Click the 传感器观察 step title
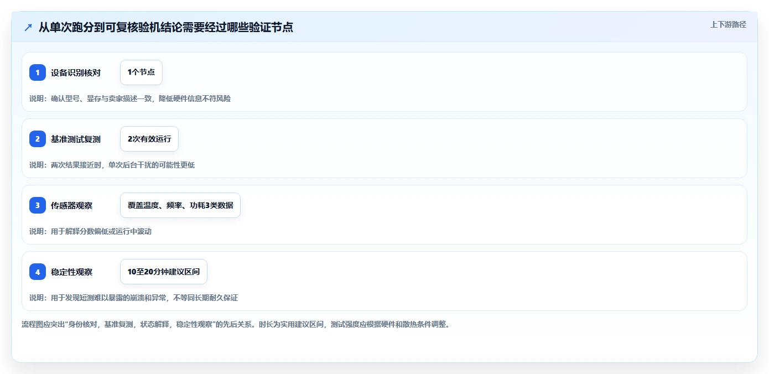 71,205
